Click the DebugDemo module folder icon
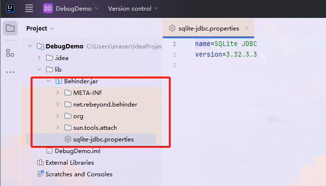The width and height of the screenshot is (326, 186). (40, 46)
